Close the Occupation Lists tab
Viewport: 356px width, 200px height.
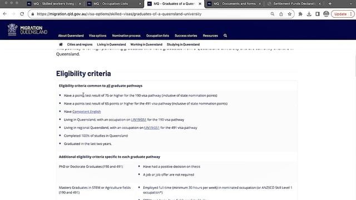140,4
